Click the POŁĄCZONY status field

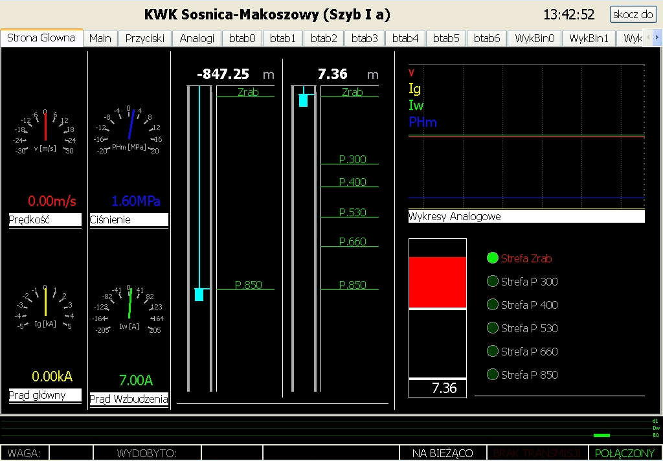(x=625, y=453)
